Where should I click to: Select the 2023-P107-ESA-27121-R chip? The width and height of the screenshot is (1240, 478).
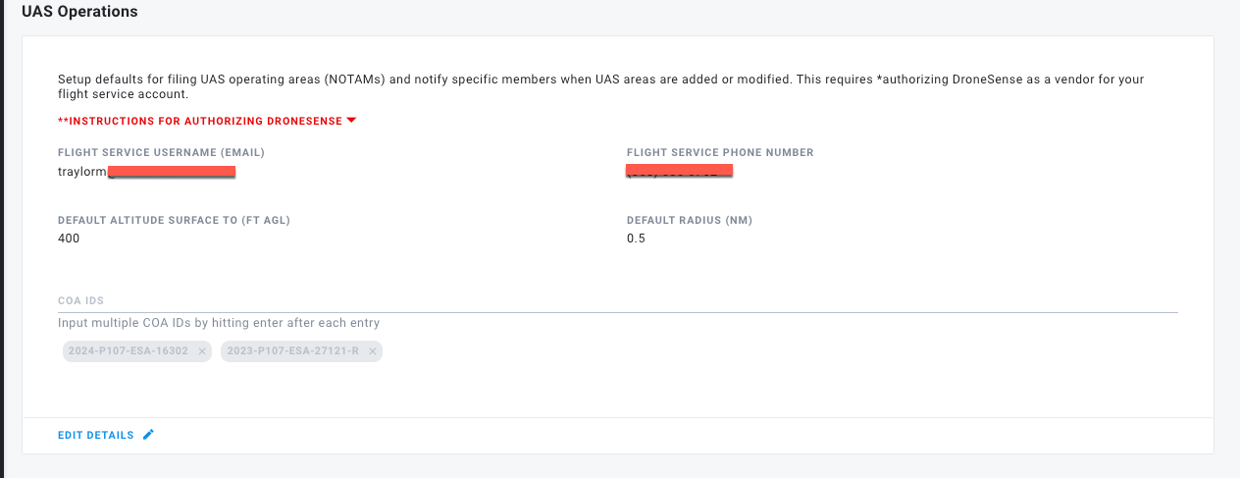tap(291, 350)
